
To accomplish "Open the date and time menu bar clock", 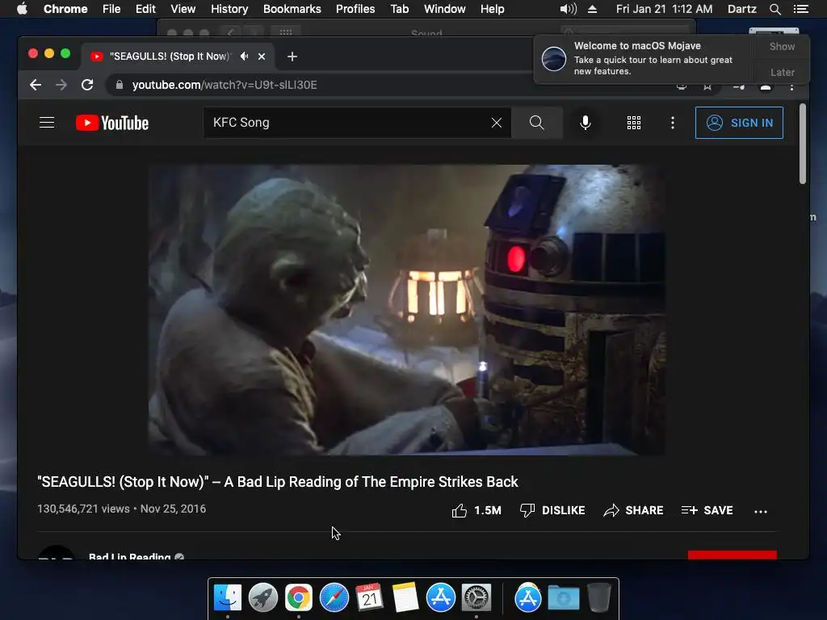I will [x=664, y=9].
